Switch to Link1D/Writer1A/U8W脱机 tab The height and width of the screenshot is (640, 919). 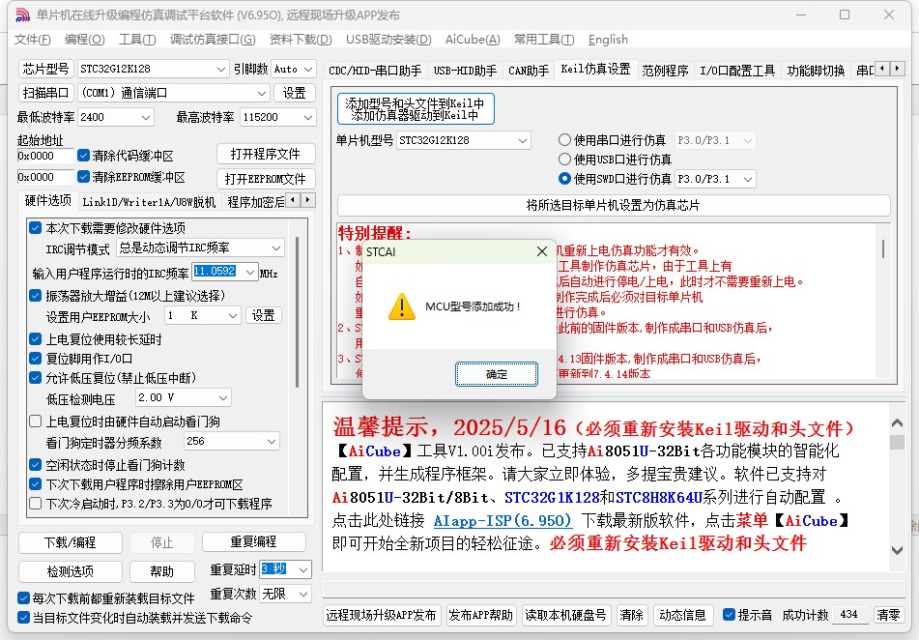pyautogui.click(x=149, y=202)
